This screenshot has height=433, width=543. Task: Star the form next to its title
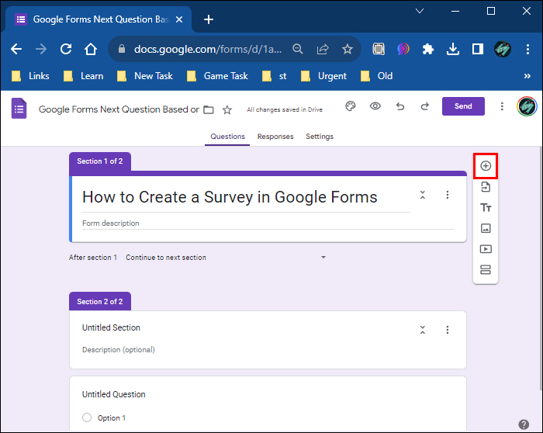(x=227, y=110)
